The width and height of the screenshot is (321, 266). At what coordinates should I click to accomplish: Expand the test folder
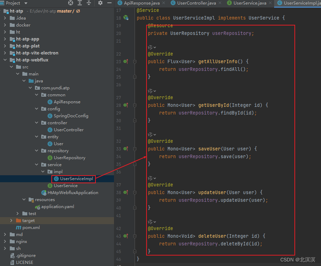tap(17, 213)
